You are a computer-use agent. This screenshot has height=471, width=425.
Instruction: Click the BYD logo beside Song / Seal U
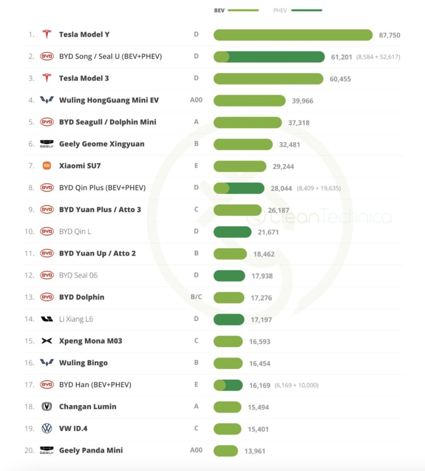point(46,57)
